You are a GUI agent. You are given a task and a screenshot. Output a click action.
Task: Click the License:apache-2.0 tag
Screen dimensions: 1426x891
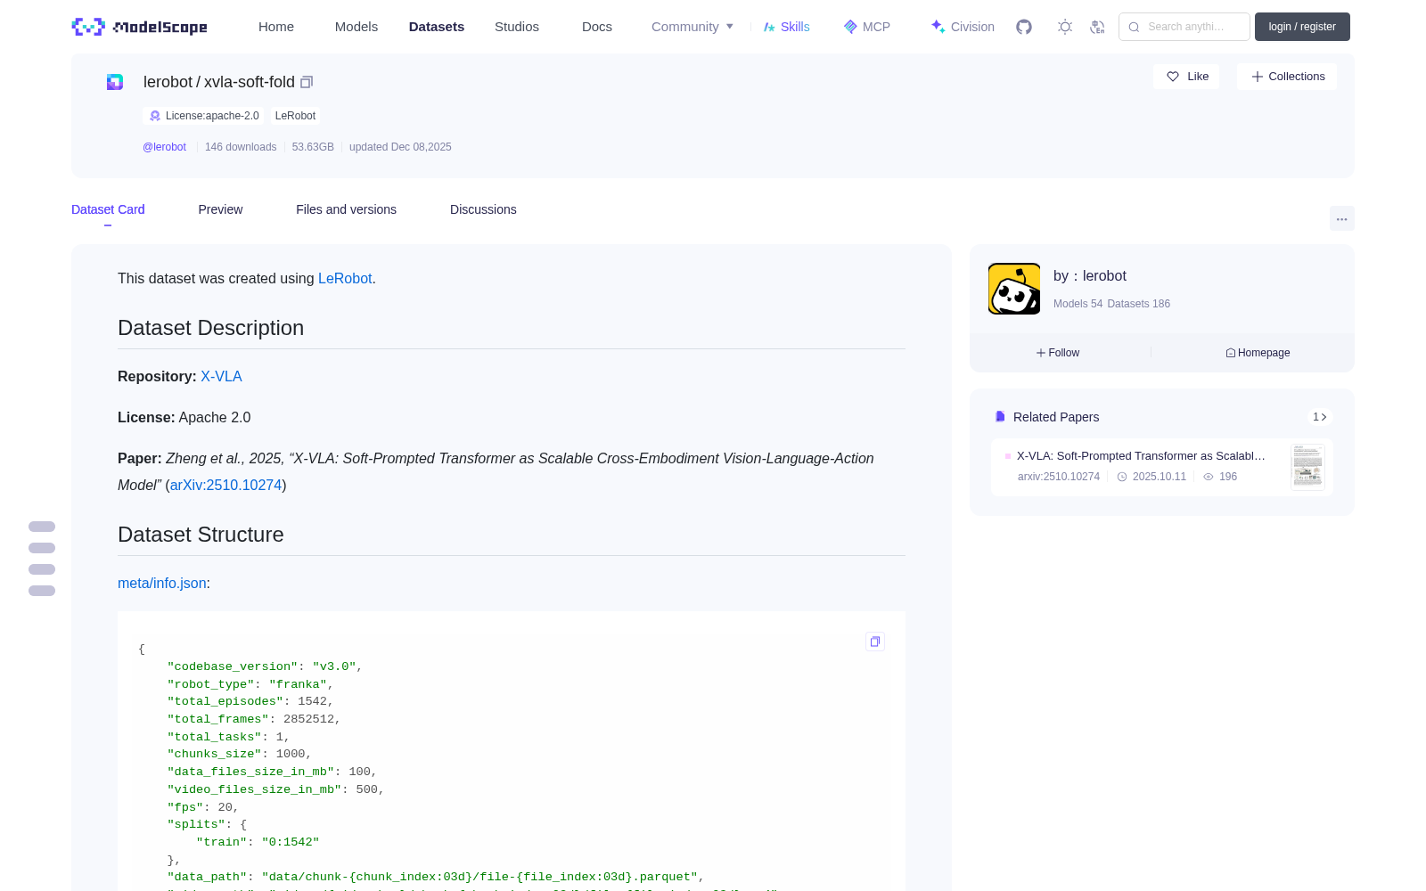pyautogui.click(x=204, y=116)
